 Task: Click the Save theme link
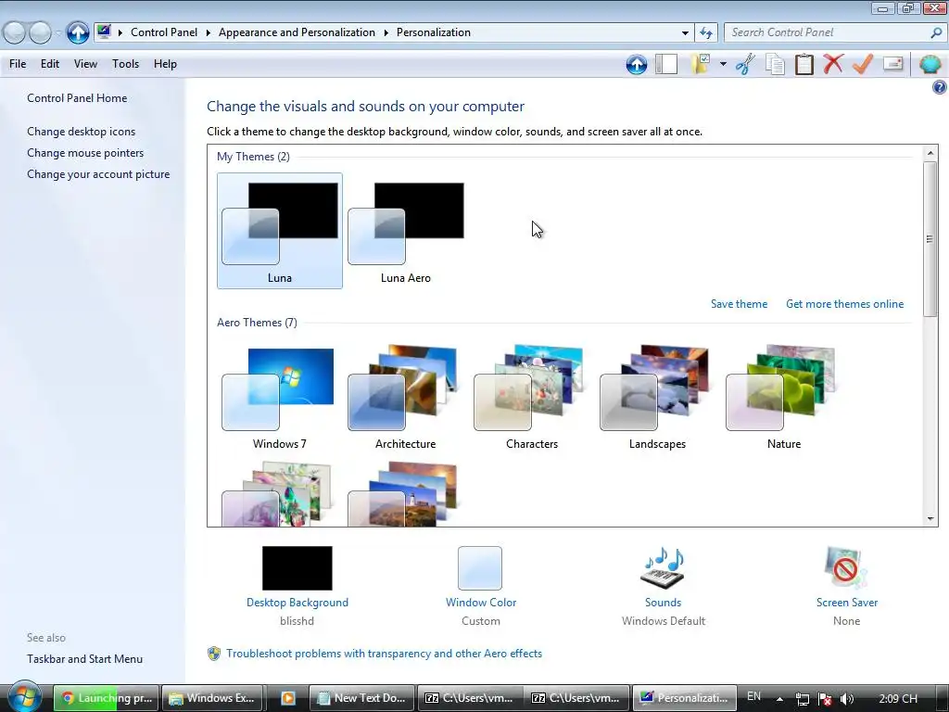point(739,304)
